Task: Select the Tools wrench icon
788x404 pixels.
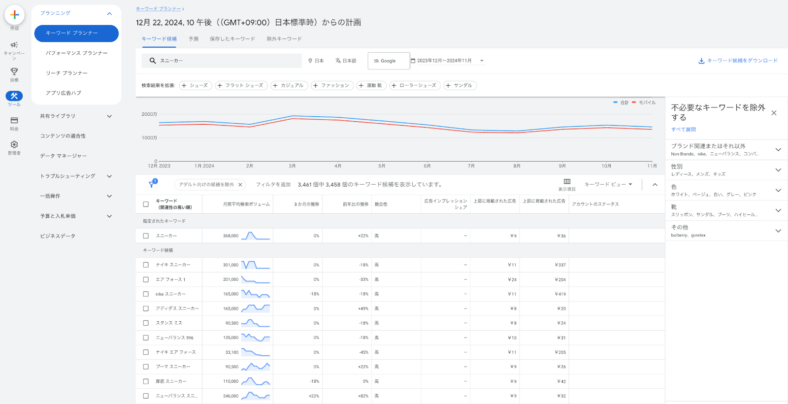Action: pyautogui.click(x=14, y=96)
